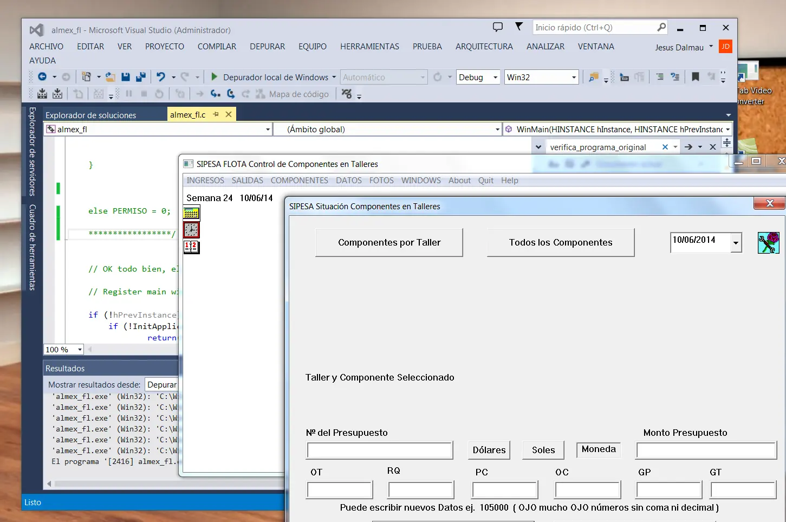Open the Quit menu in SIPESA FLOTA
This screenshot has width=786, height=522.
click(x=486, y=181)
